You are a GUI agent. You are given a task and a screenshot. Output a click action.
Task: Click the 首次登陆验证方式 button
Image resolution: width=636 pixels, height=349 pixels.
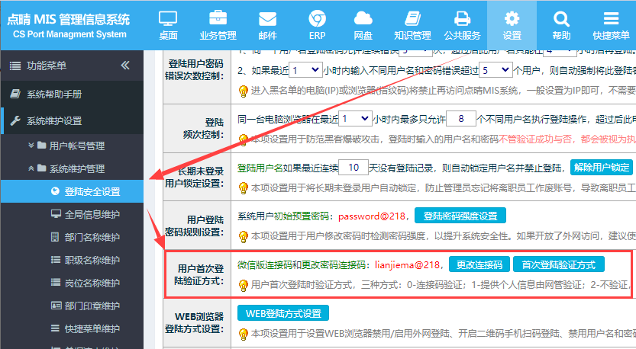(559, 264)
